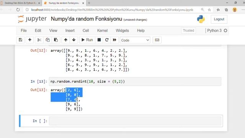Click the Logout button
The width and height of the screenshot is (245, 138).
[x=219, y=19]
